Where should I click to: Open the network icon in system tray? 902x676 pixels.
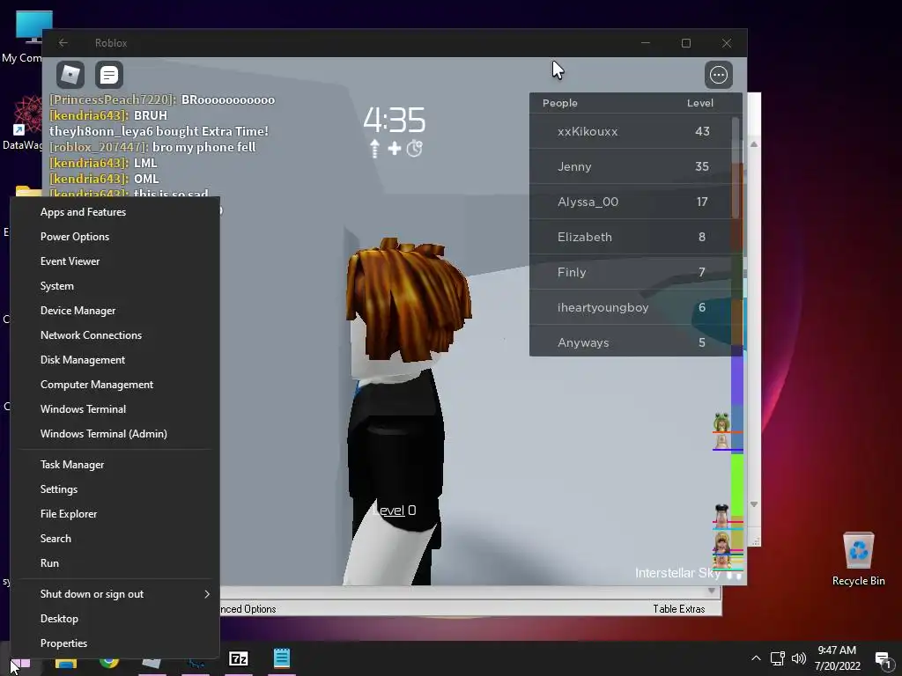pos(778,658)
